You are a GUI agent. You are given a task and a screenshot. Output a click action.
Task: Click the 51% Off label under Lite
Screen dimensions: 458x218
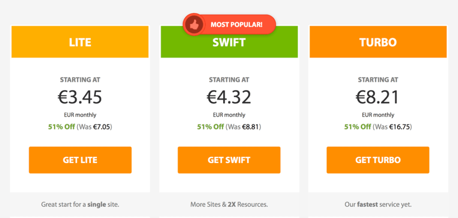61,127
